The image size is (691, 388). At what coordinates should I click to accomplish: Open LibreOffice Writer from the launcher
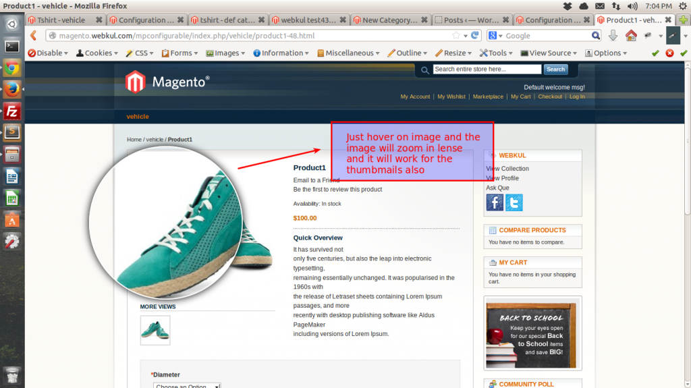click(12, 177)
